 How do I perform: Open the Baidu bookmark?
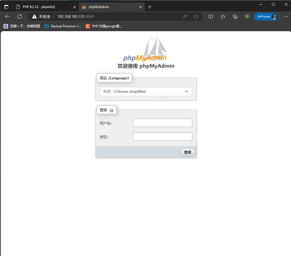[x=22, y=26]
